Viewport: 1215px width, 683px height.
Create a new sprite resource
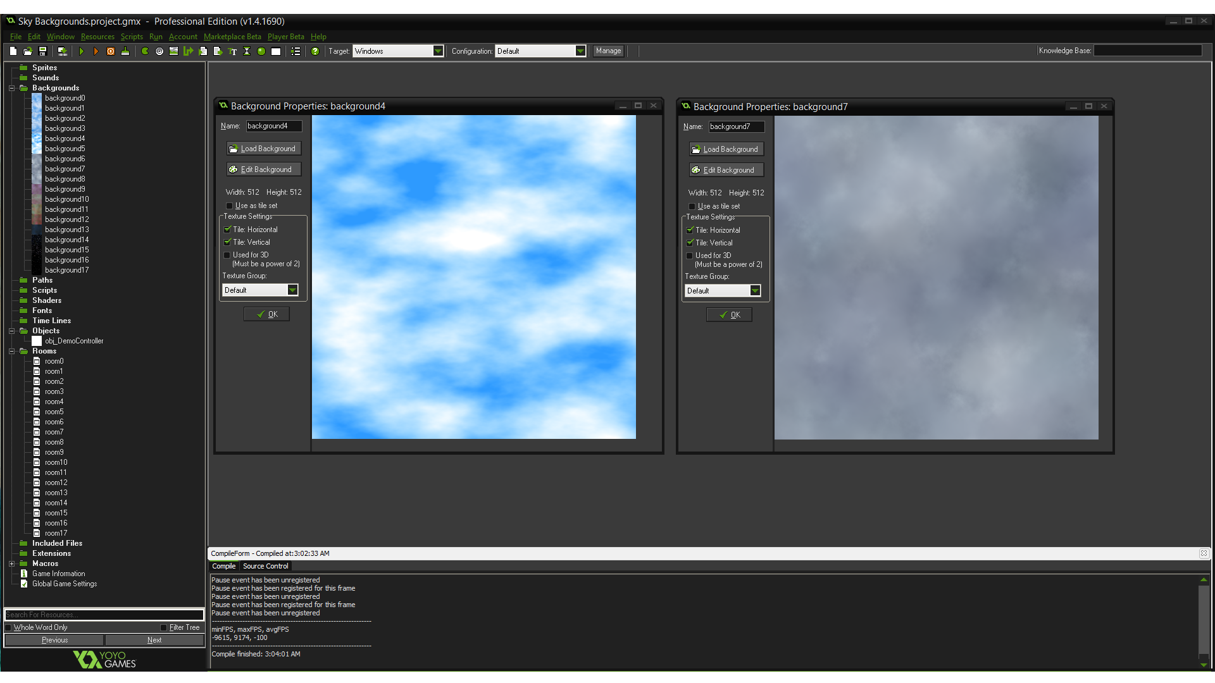144,51
